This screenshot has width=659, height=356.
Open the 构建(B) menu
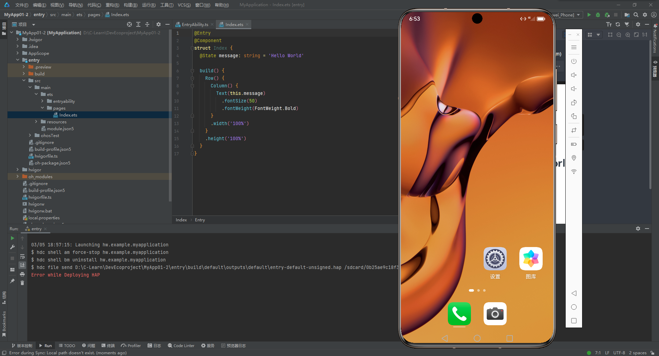(x=130, y=5)
